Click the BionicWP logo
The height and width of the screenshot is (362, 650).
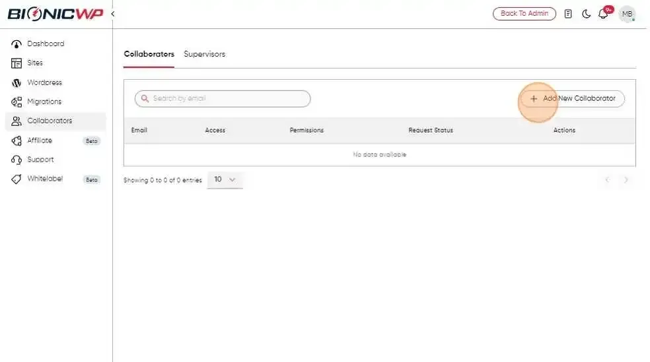[55, 14]
